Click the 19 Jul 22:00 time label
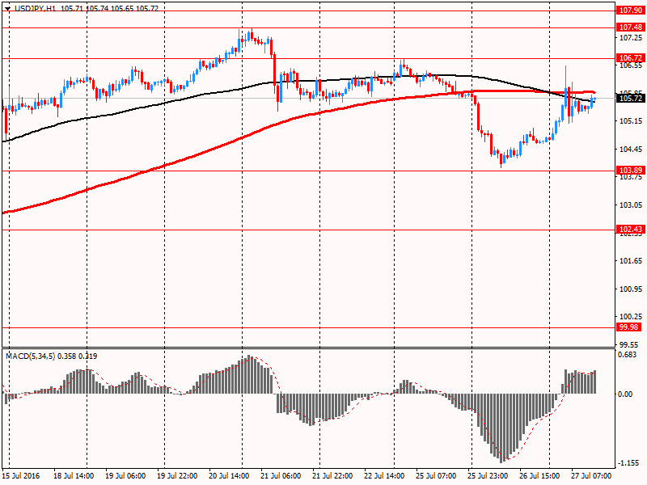 (177, 475)
